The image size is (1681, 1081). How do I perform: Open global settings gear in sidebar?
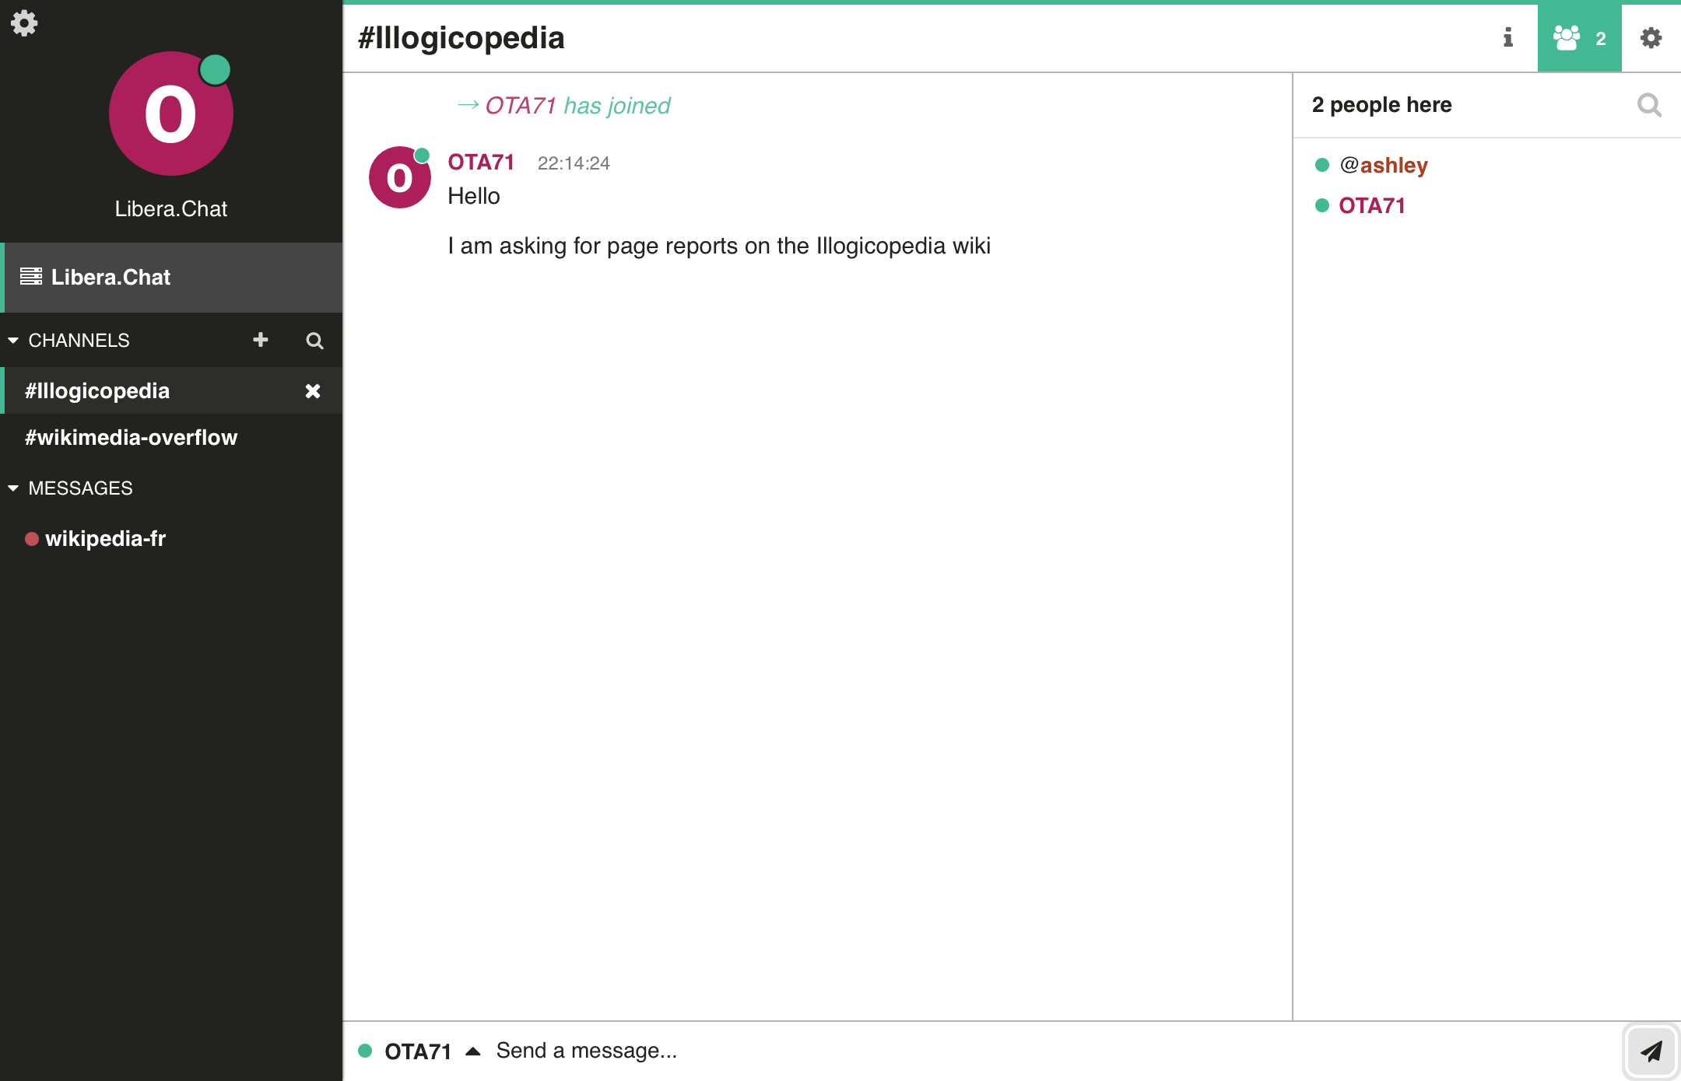click(23, 23)
